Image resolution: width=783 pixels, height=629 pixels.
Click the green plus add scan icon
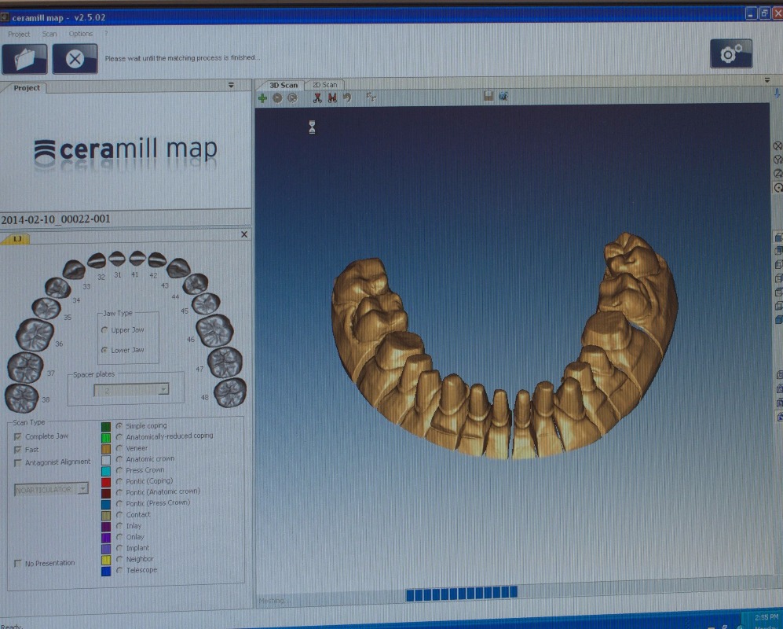(x=262, y=98)
